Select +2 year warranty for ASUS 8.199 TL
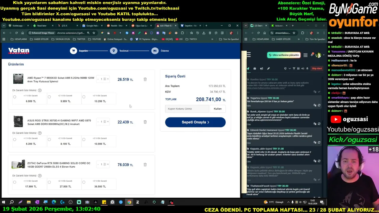 click(49, 139)
